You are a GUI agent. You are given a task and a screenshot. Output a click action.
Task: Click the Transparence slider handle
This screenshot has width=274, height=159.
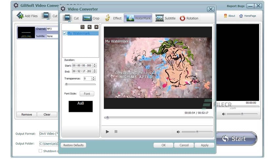pos(66,84)
